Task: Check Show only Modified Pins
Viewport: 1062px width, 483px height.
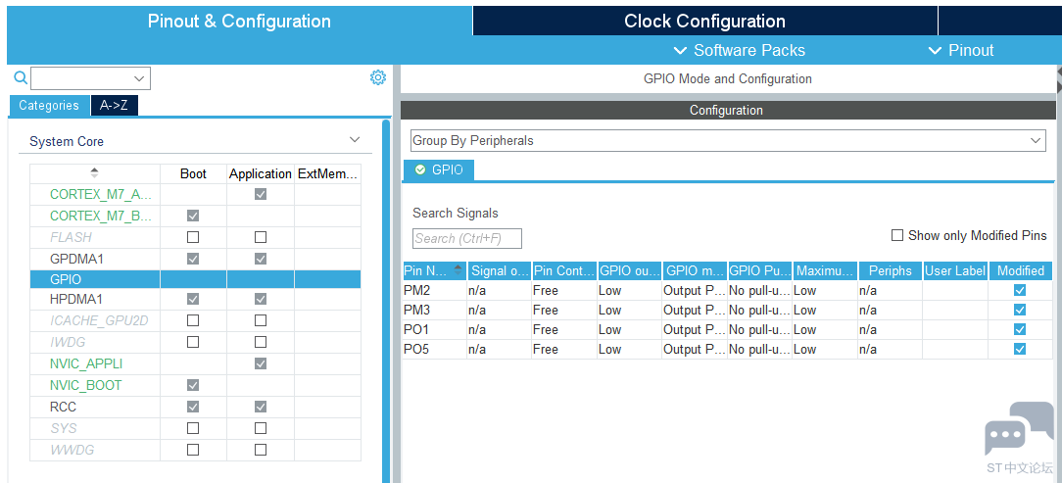Action: (x=897, y=236)
